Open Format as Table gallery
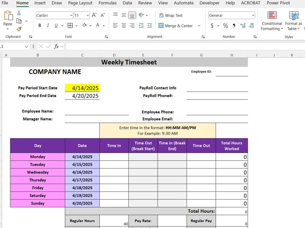This screenshot has width=305, height=228. click(x=294, y=21)
